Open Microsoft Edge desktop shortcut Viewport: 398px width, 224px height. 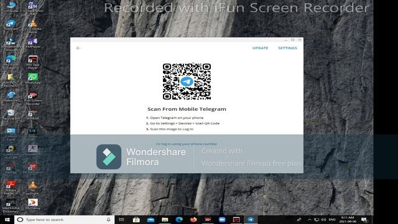[x=11, y=62]
